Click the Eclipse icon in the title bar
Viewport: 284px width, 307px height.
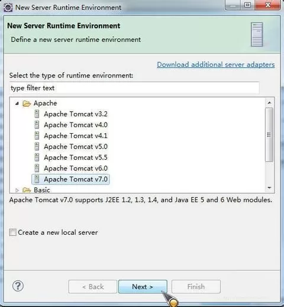tap(8, 8)
